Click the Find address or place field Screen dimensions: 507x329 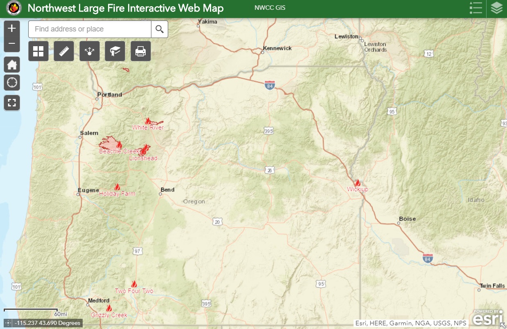point(90,29)
